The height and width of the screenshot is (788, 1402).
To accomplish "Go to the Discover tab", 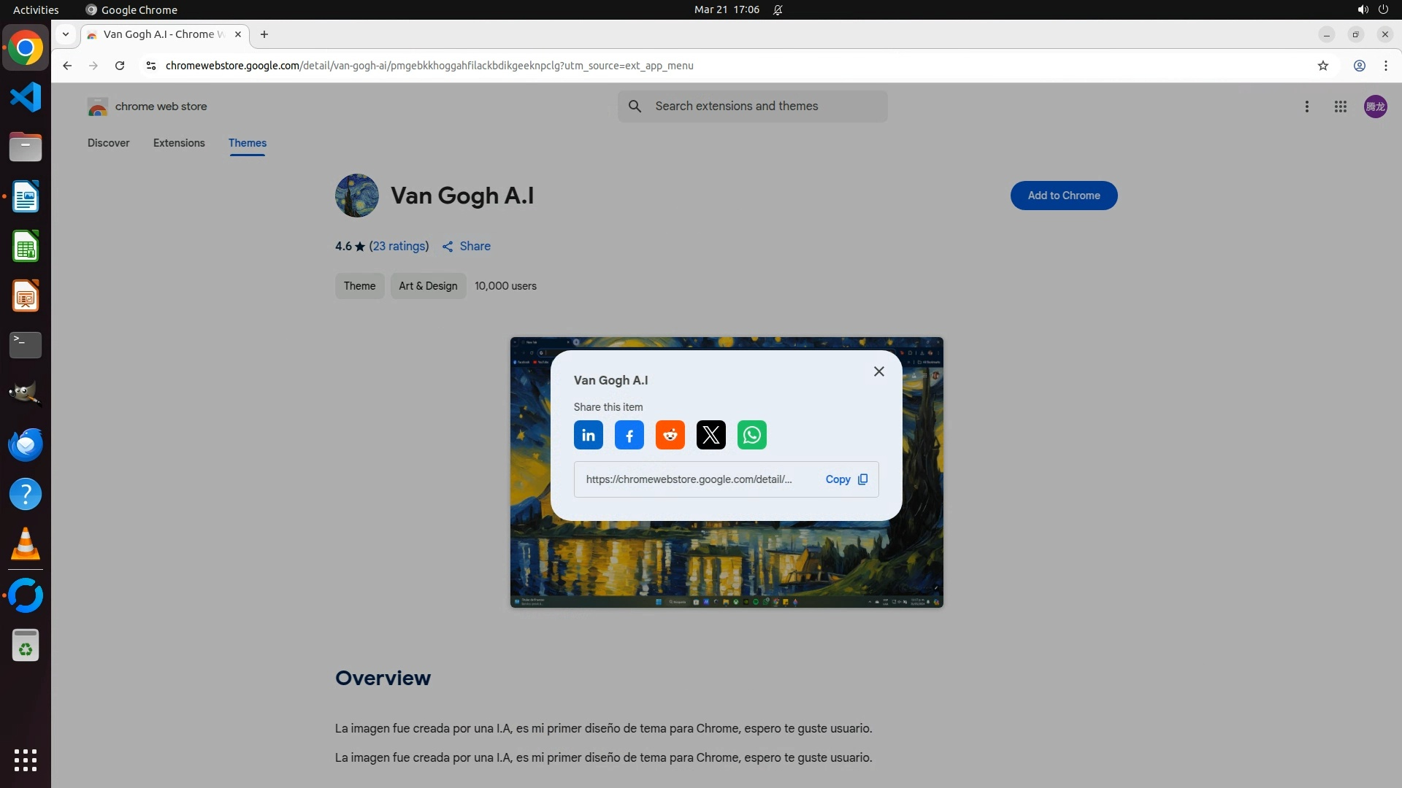I will (x=109, y=143).
